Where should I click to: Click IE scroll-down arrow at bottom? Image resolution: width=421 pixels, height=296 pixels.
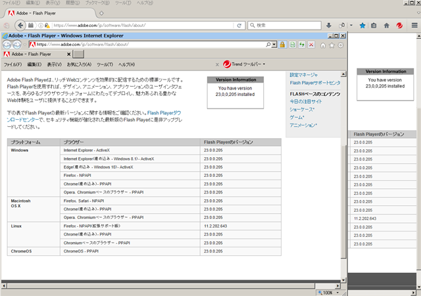pyautogui.click(x=343, y=280)
